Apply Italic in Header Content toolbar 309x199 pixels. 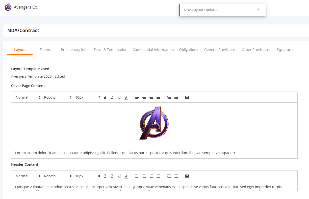click(x=112, y=176)
